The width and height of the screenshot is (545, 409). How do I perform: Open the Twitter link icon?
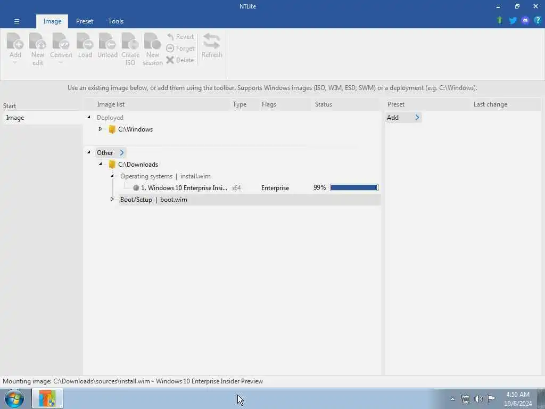(513, 21)
